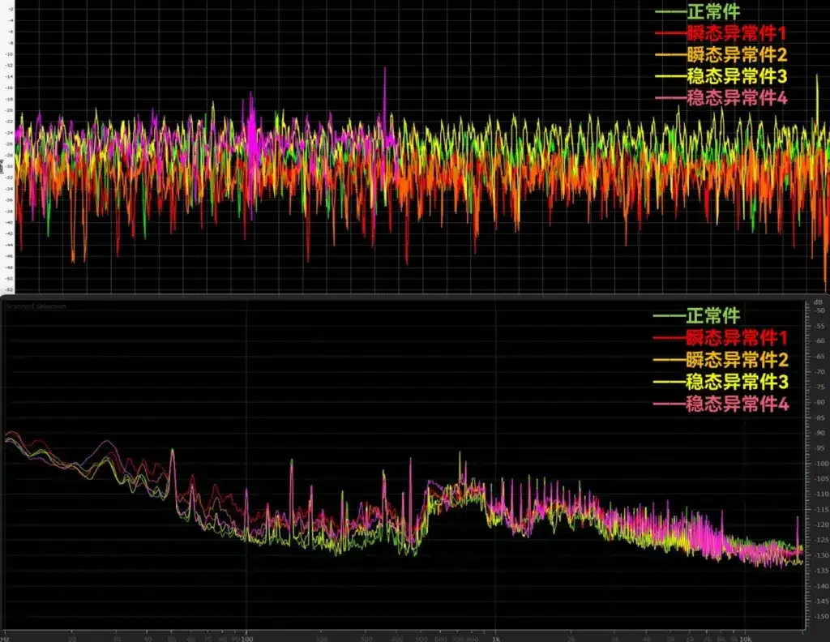Viewport: 830px width, 642px height.
Task: Select 瞬态异常件1 in the upper chart legend
Action: [736, 33]
